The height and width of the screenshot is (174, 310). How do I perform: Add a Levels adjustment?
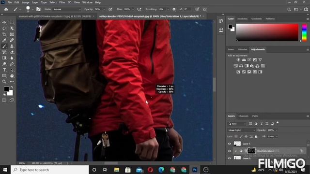[244, 60]
